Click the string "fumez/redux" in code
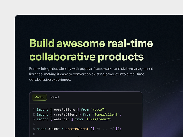 (x=97, y=119)
